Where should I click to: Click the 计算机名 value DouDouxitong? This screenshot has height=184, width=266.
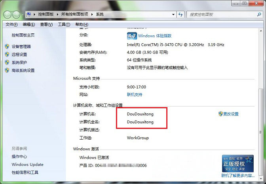140,114
